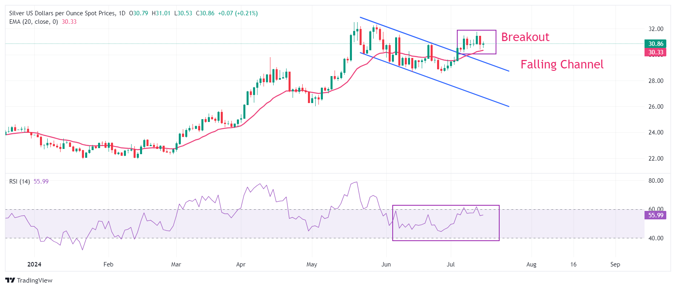Click the 40.00 RSI scale label
676x289 pixels.
coord(655,238)
